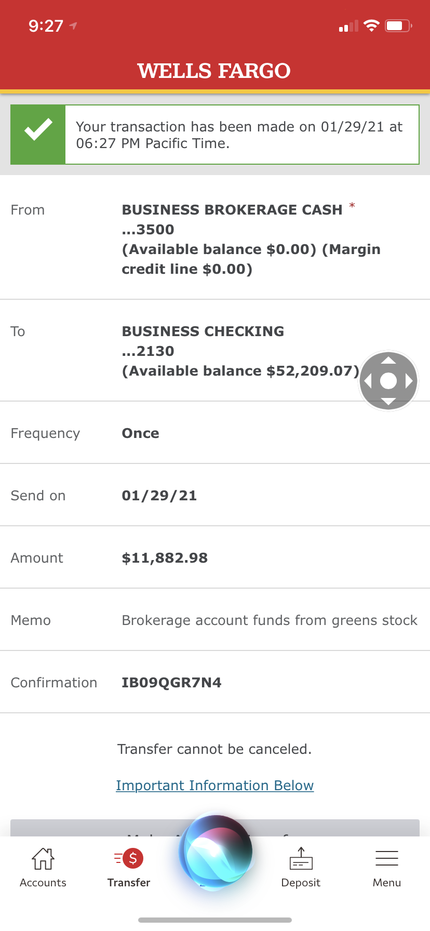Open the Menu hamburger icon
This screenshot has height=931, width=430.
386,859
